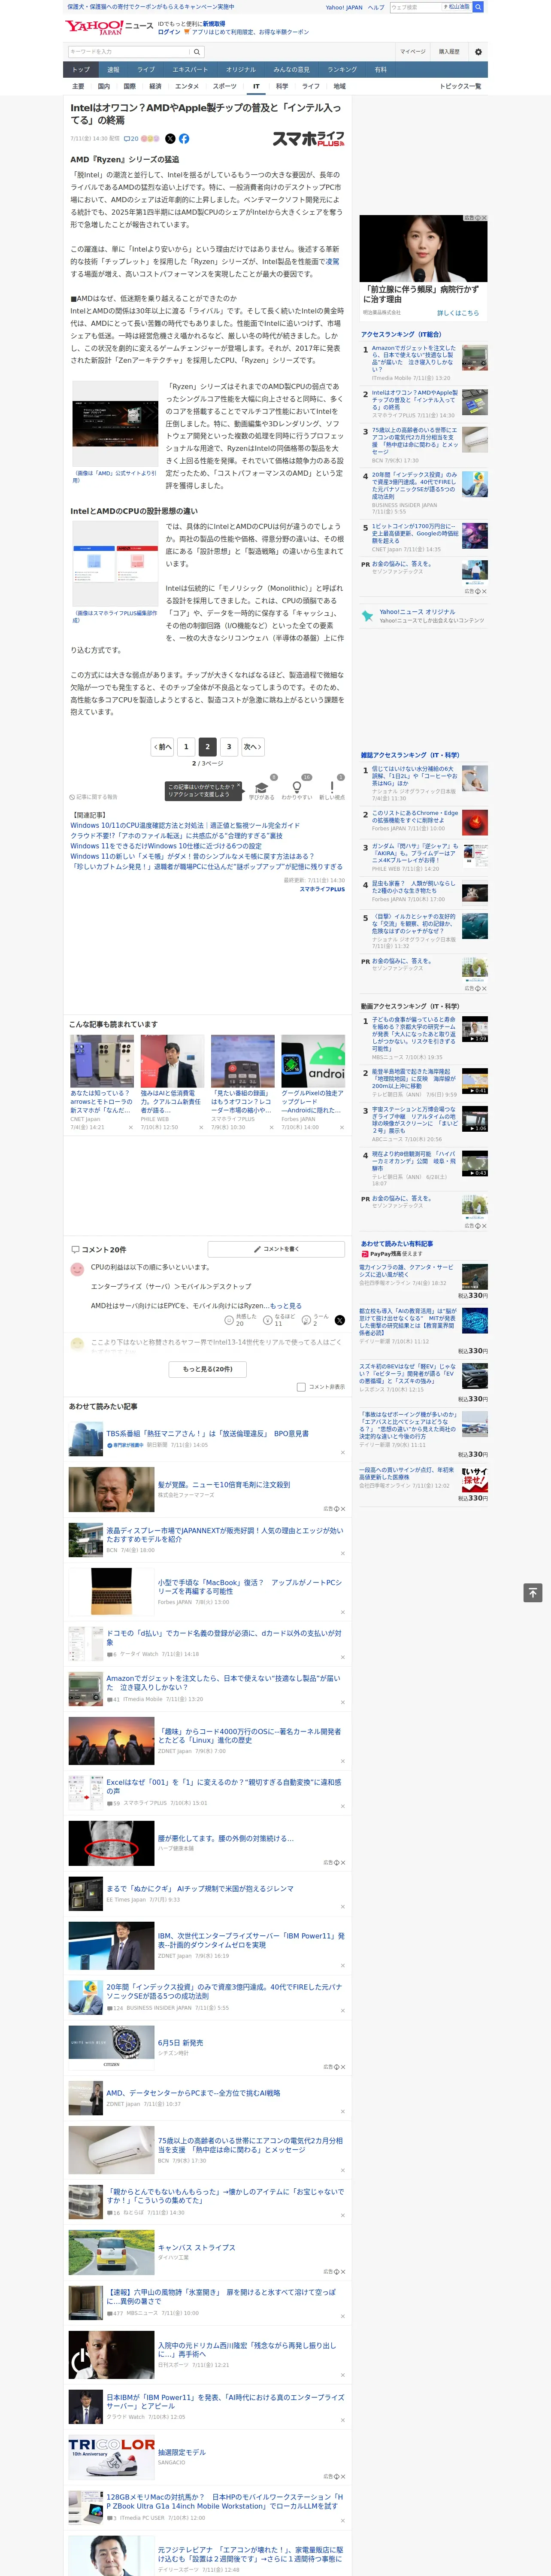Share the article on X

(x=170, y=139)
